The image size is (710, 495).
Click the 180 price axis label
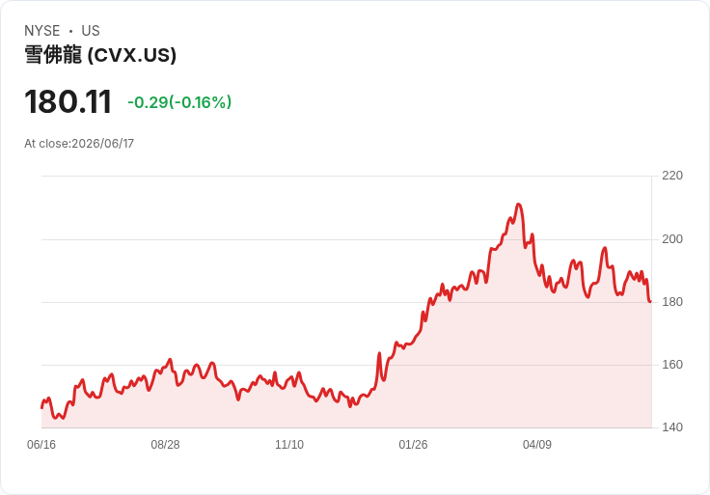[x=672, y=302]
